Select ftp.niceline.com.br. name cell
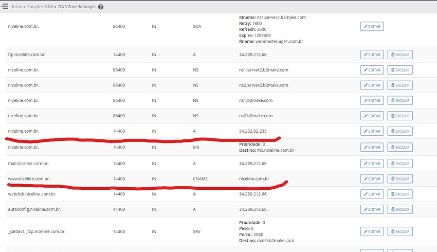The width and height of the screenshot is (437, 252). pos(27,55)
